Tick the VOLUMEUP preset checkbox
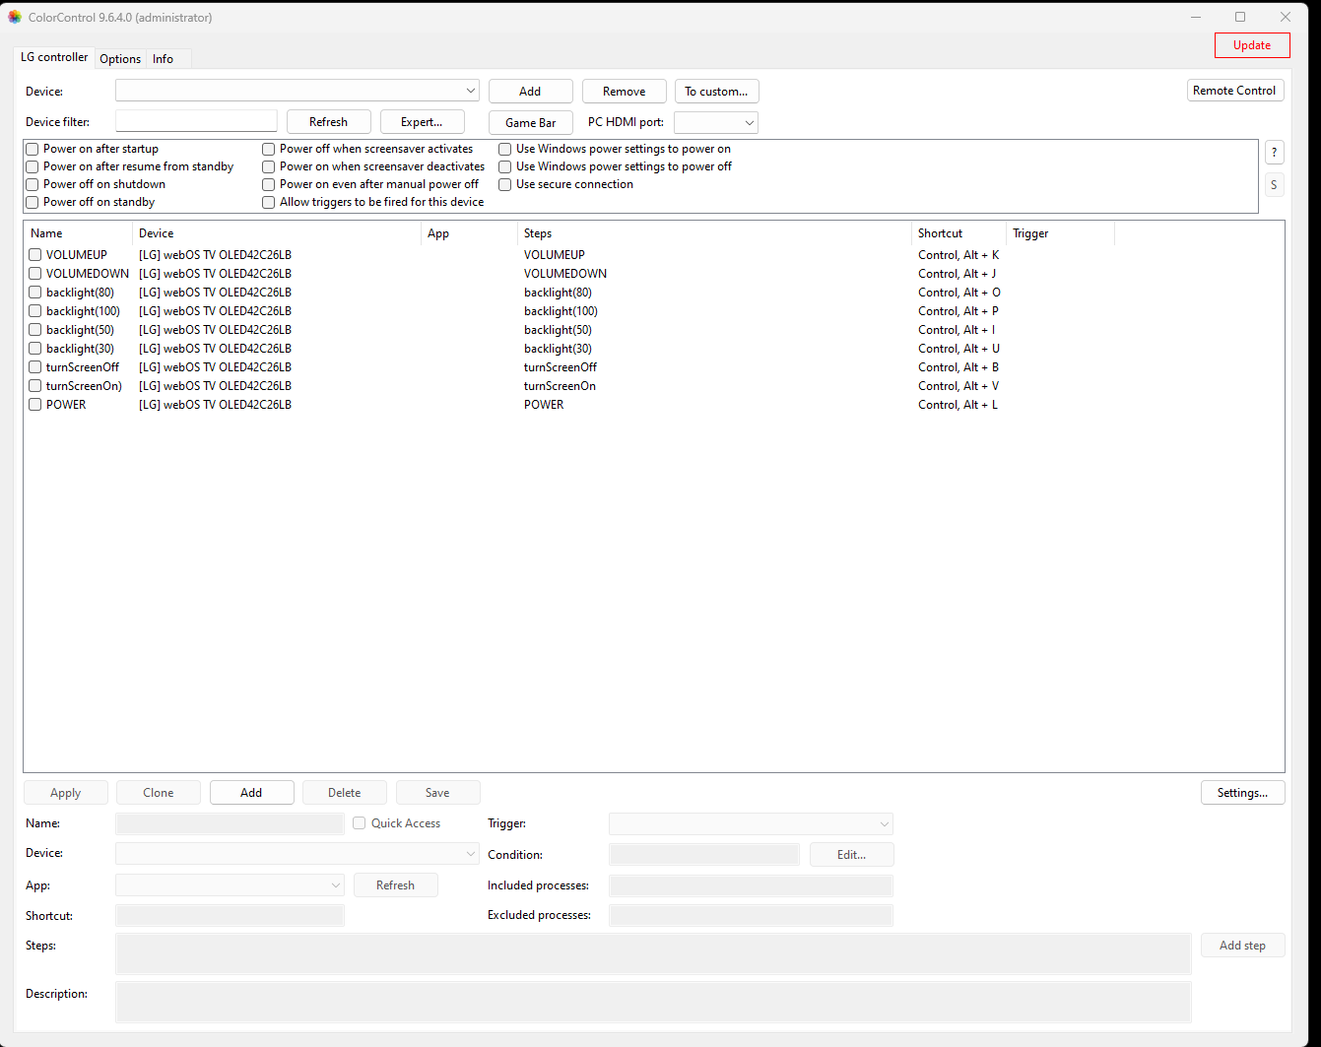The width and height of the screenshot is (1321, 1047). click(35, 255)
